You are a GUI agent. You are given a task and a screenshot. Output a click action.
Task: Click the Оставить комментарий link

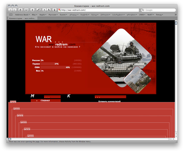pyautogui.click(x=109, y=101)
